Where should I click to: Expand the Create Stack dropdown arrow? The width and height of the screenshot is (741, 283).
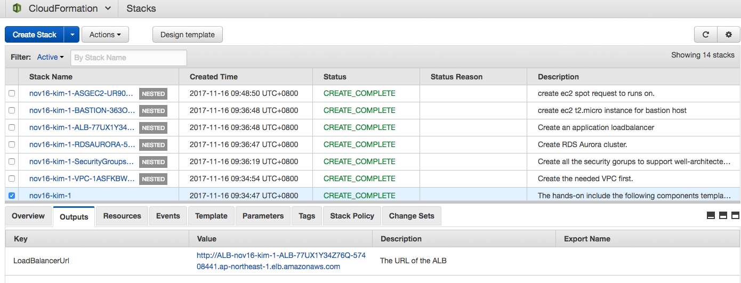click(72, 35)
